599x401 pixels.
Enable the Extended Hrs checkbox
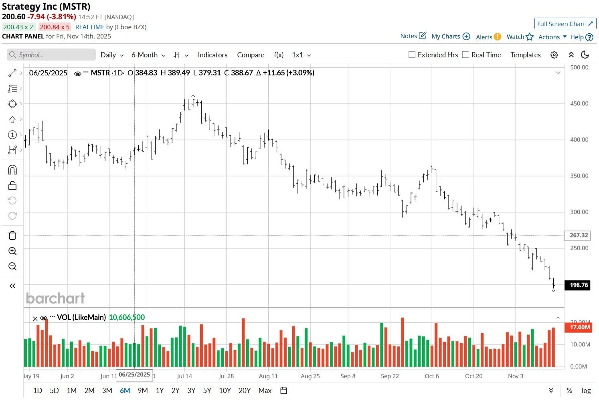412,55
